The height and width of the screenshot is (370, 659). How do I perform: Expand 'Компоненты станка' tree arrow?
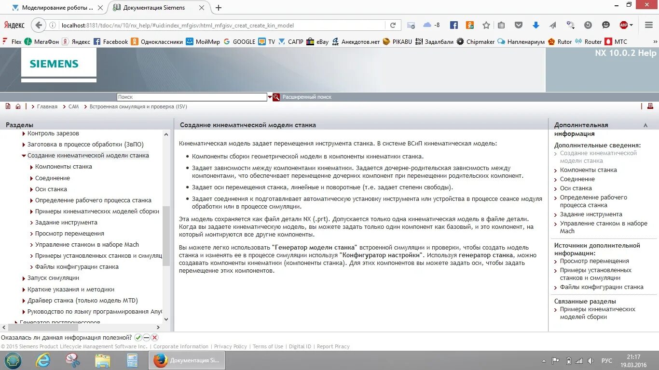pos(31,167)
